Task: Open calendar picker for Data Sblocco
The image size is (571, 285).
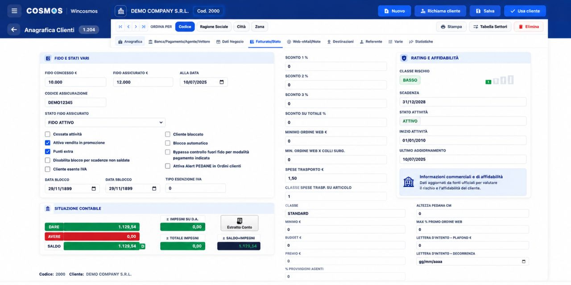Action: (x=154, y=188)
